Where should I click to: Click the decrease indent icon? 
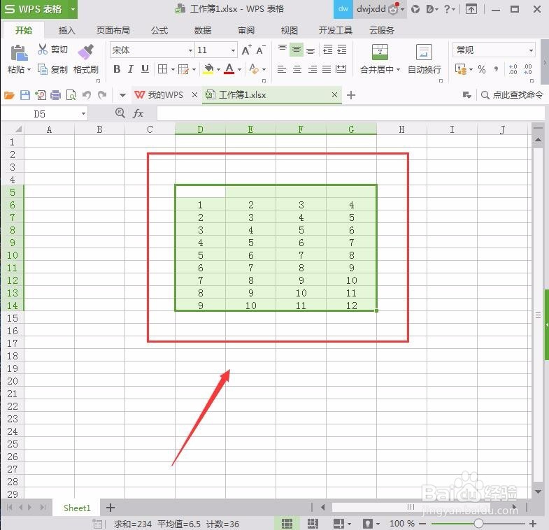coord(328,50)
